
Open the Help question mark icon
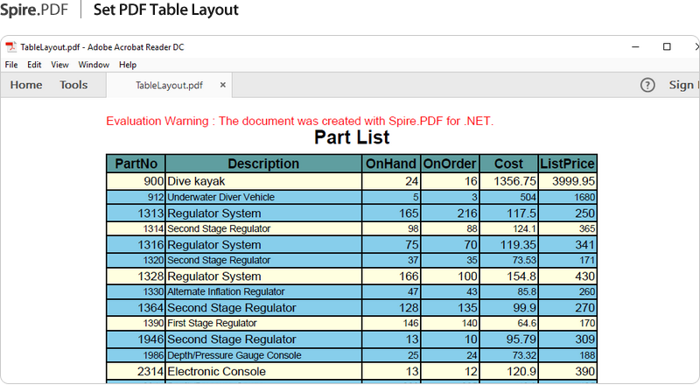click(647, 85)
